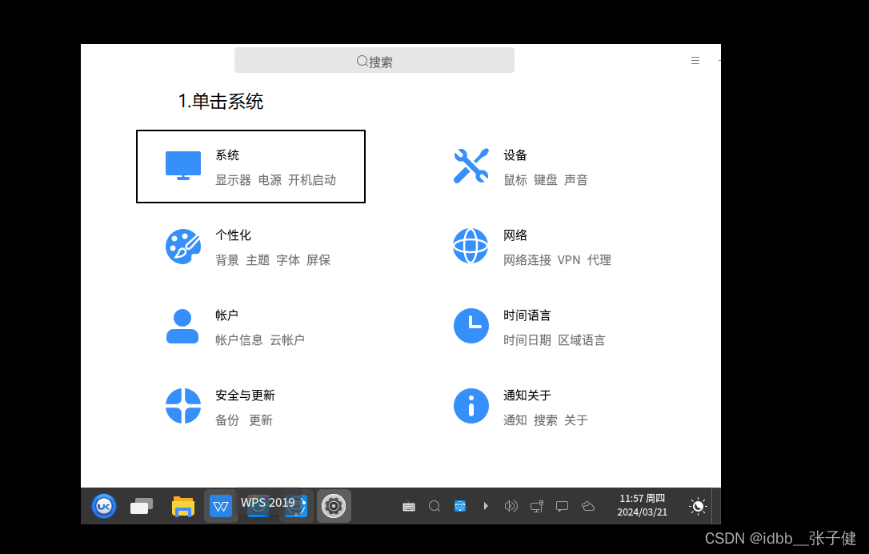Open the VPN settings link
The width and height of the screenshot is (869, 554).
[x=569, y=260]
